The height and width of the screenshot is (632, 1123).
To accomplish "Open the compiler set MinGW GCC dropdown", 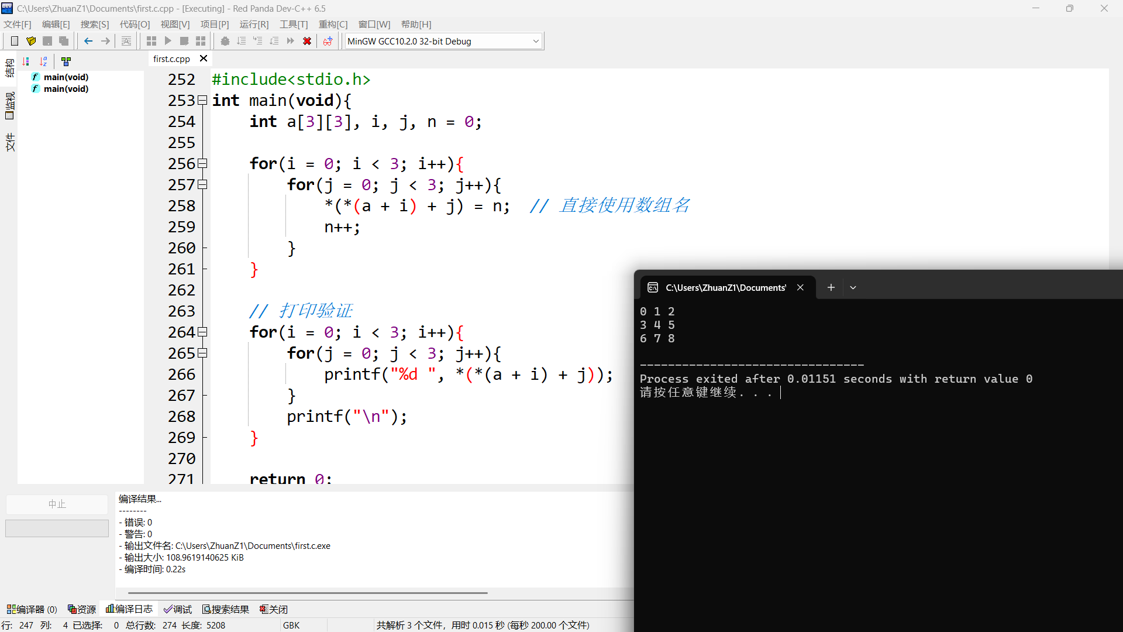I will click(x=535, y=41).
